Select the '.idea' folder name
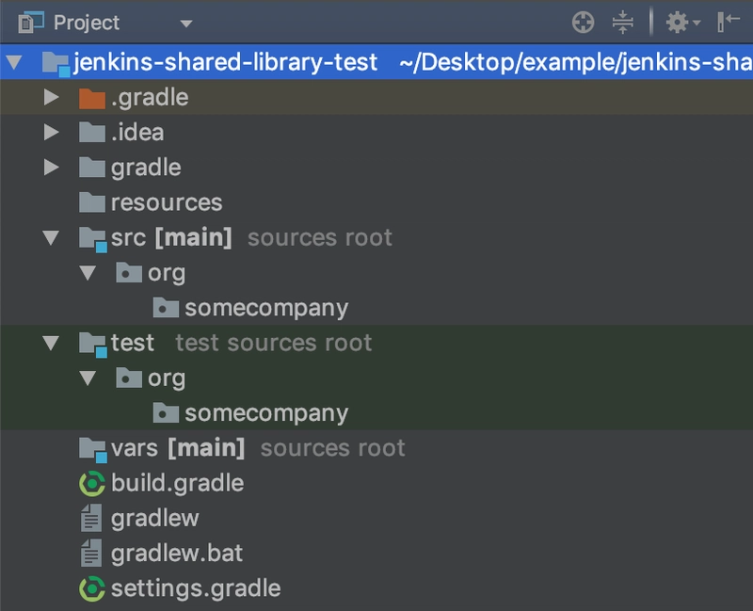Screen dimensions: 753x611 point(137,132)
